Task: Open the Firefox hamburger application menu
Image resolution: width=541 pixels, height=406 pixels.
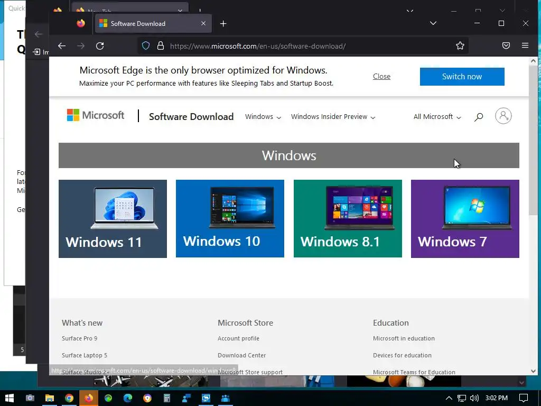Action: pyautogui.click(x=525, y=45)
